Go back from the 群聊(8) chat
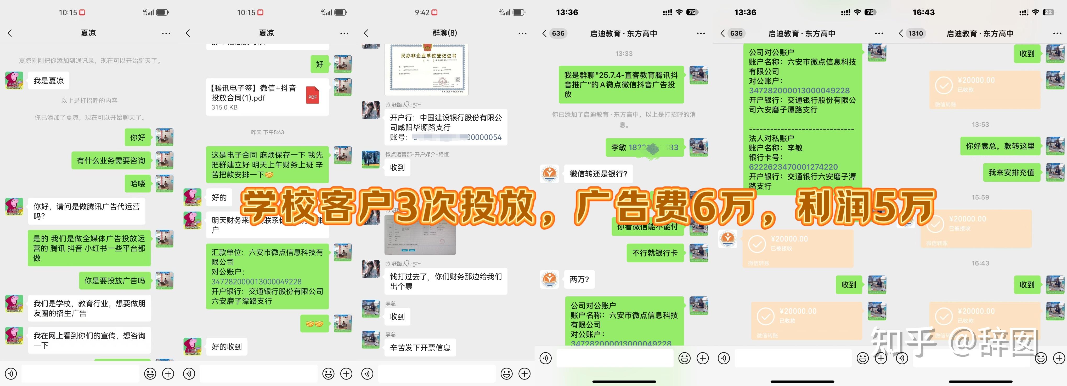The width and height of the screenshot is (1067, 386). (366, 33)
